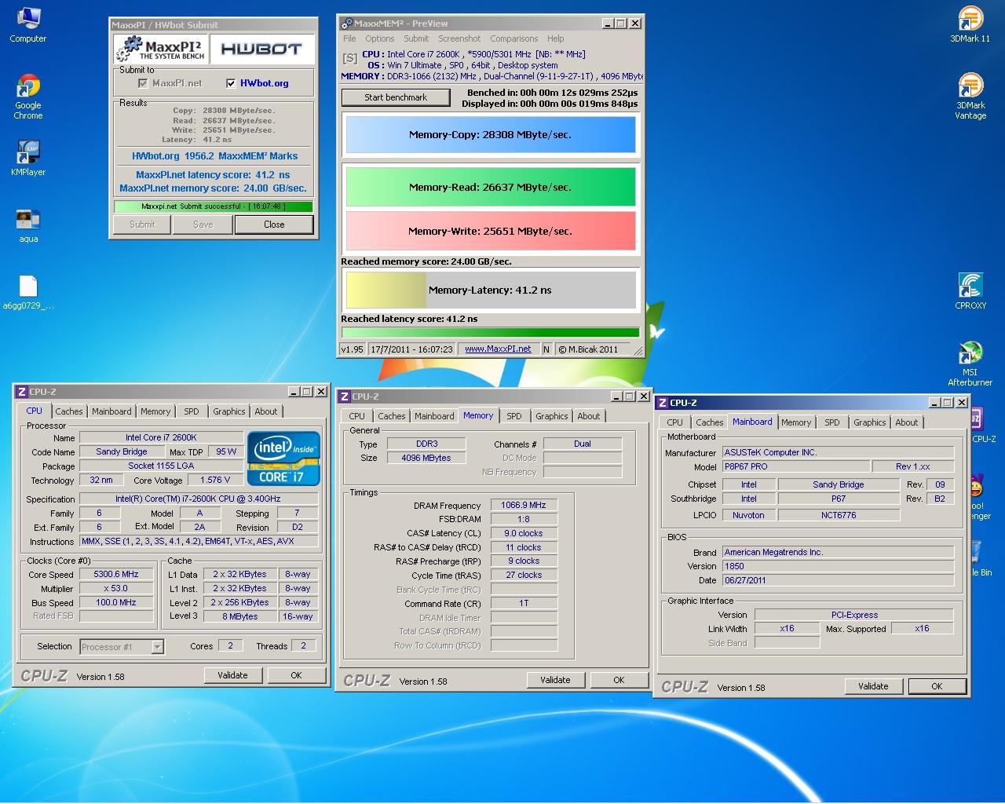
Task: Click the Core Voltage 1.576 V field
Action: tap(215, 480)
